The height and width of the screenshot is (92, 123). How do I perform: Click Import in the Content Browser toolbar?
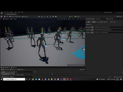(x=7, y=70)
